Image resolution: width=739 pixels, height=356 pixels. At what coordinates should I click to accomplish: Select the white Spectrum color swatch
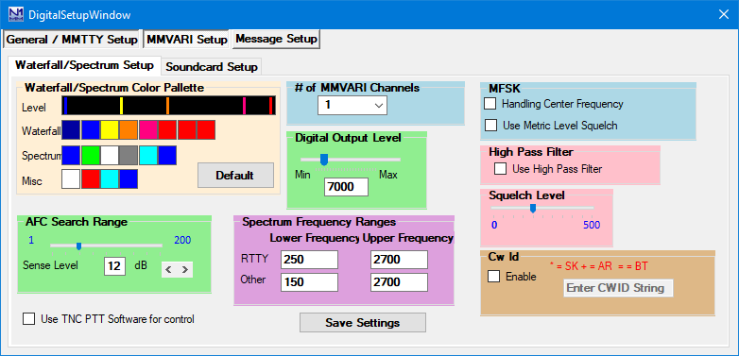110,156
